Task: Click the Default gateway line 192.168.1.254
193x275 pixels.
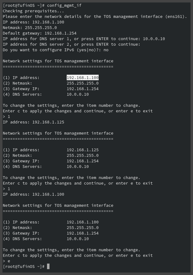Action: pyautogui.click(x=40, y=33)
